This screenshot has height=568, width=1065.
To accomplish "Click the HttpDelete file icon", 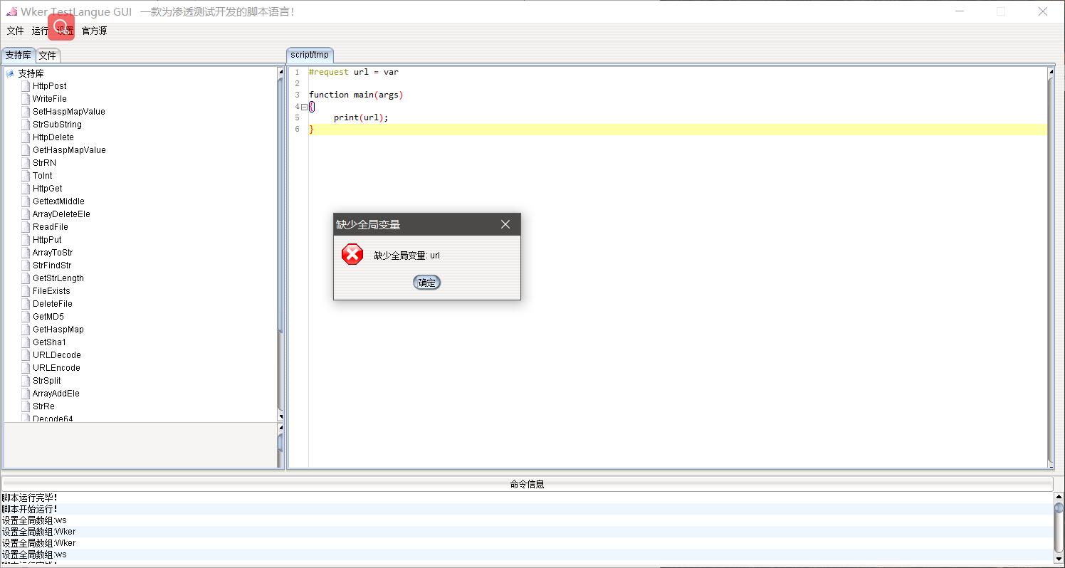I will (26, 137).
